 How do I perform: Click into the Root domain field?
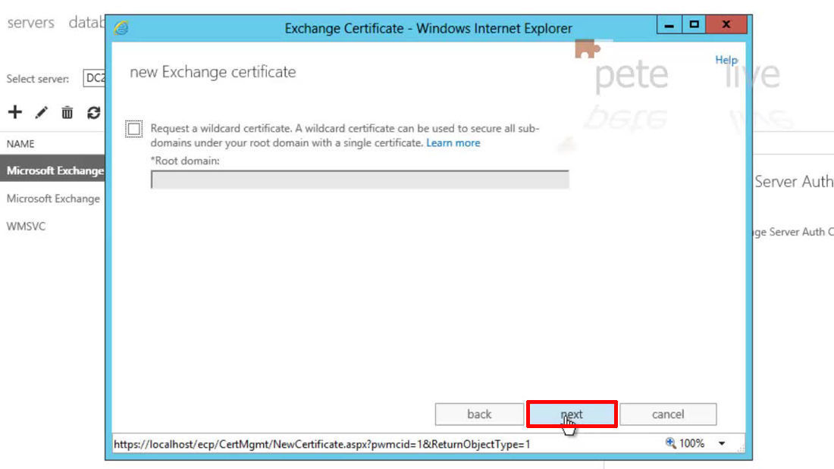360,180
